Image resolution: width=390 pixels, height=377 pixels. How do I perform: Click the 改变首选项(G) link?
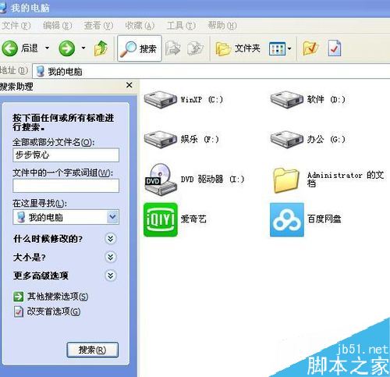click(x=54, y=311)
